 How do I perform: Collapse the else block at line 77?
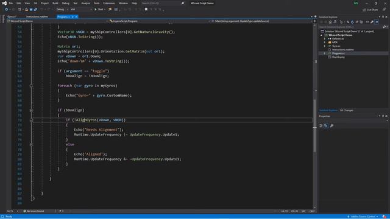click(31, 145)
